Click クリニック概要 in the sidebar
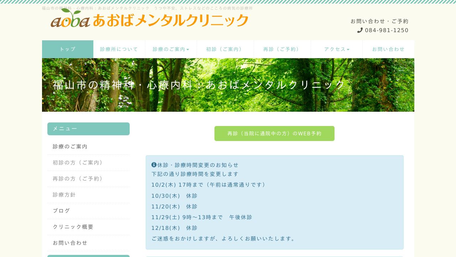The height and width of the screenshot is (257, 456). 73,227
